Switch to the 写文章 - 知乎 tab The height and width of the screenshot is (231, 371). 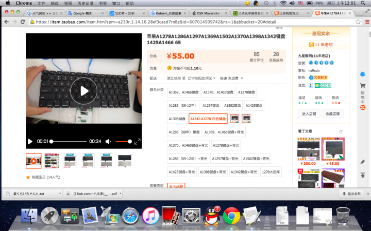(x=127, y=13)
